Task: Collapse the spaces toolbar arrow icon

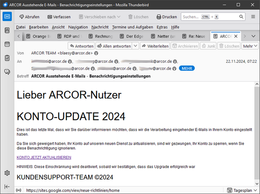Action: click(x=7, y=187)
